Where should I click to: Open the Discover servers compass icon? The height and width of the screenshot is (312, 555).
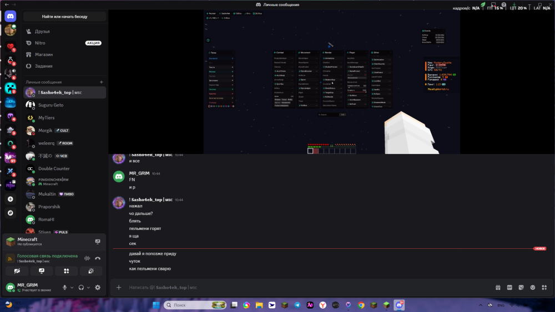10,213
